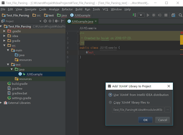Open the Refactor menu
This screenshot has width=183, height=135.
coord(67,9)
